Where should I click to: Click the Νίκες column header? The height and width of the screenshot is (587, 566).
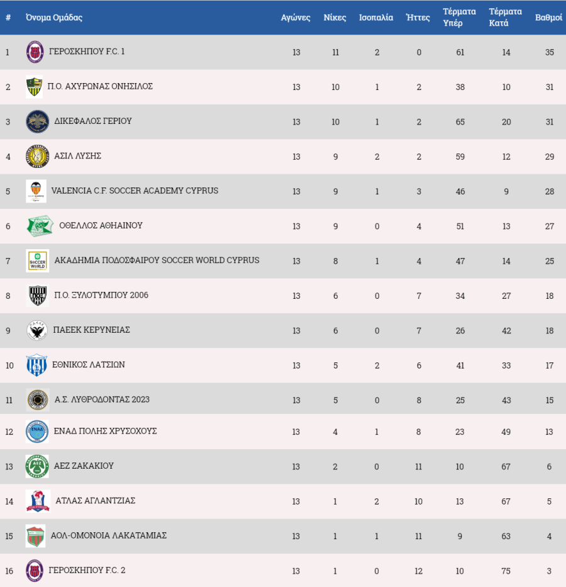click(x=335, y=18)
